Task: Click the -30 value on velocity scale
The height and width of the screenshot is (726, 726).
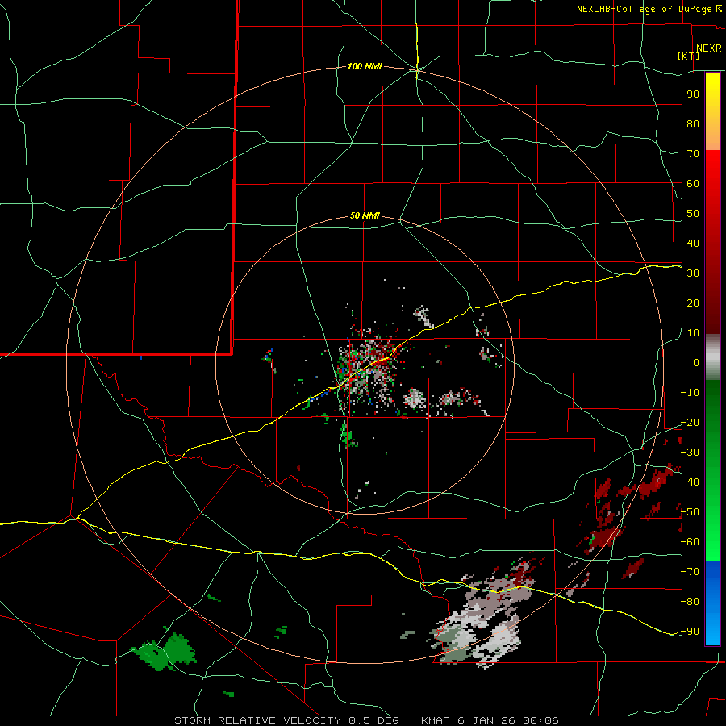Action: [690, 453]
